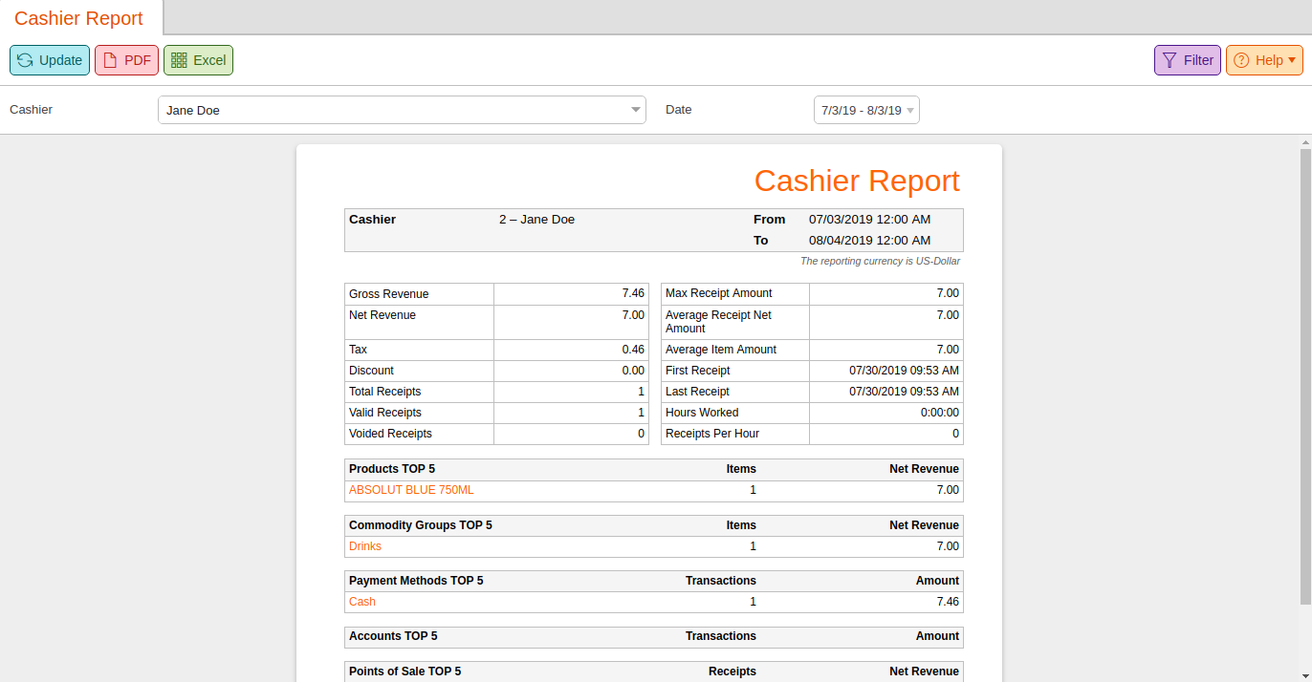Click the Receipts Per Hour label
Image resolution: width=1312 pixels, height=682 pixels.
tap(712, 434)
